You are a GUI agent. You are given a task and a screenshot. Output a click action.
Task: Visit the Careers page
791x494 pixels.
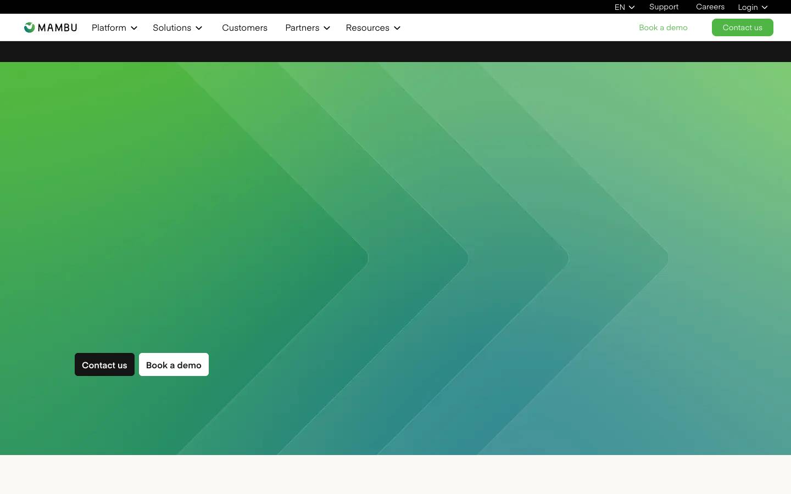coord(710,7)
